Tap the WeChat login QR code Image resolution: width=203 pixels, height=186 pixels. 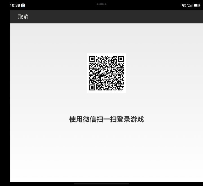click(106, 73)
